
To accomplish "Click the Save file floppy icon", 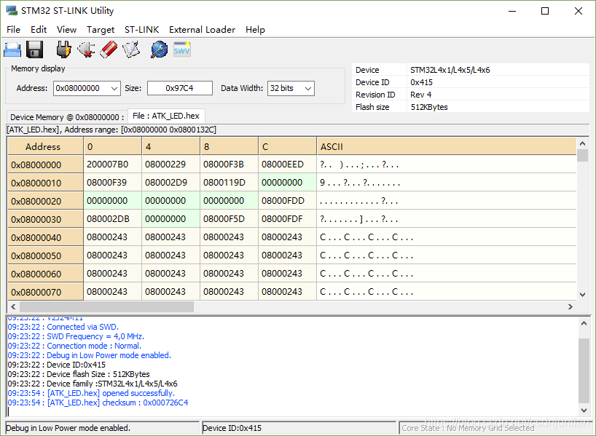I will tap(34, 49).
